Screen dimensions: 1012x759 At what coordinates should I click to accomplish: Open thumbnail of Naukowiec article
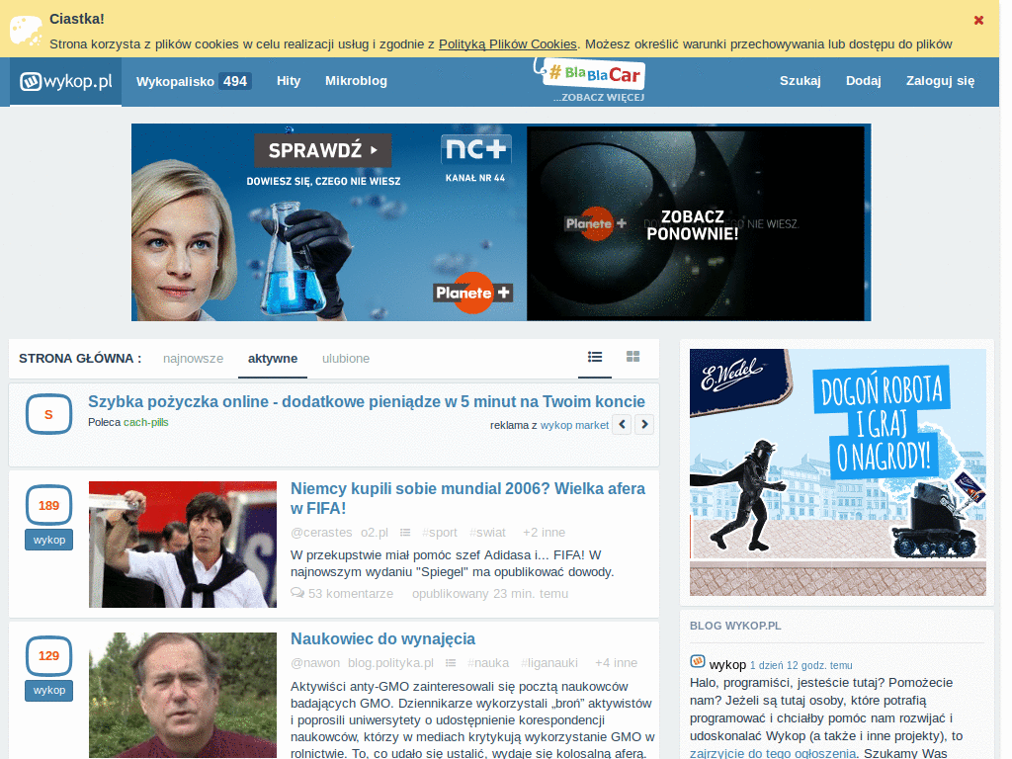pos(183,695)
